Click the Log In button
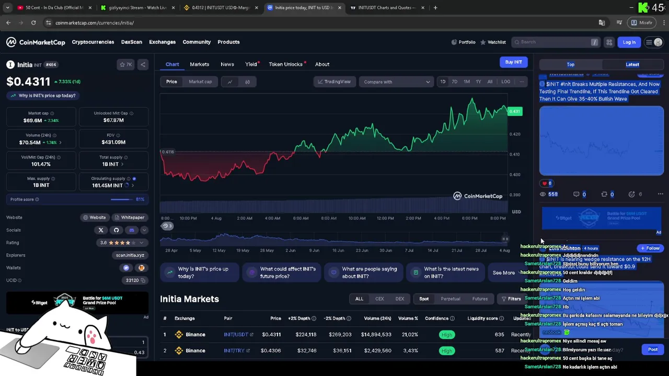 629,42
